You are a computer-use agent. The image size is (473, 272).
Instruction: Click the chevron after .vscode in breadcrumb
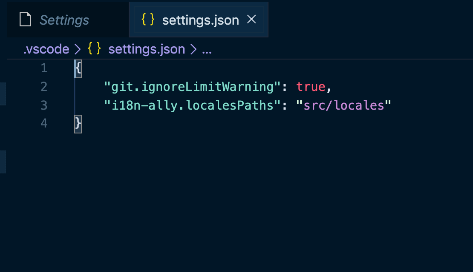tap(78, 49)
